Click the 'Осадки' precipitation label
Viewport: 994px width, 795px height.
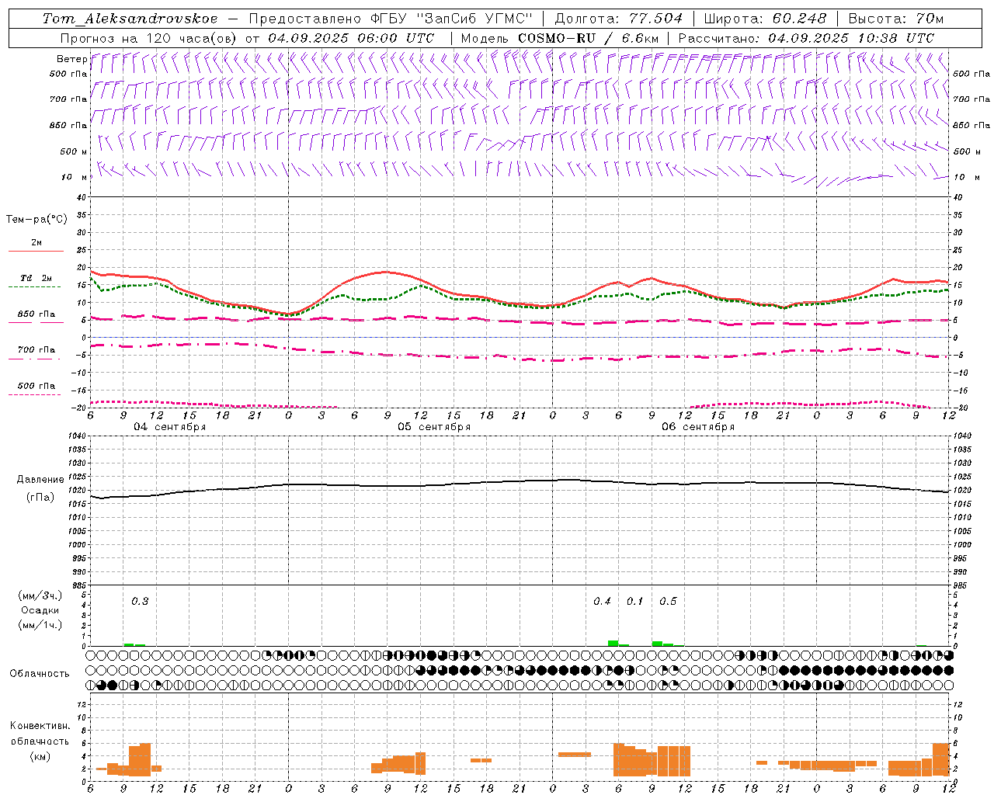coord(40,610)
